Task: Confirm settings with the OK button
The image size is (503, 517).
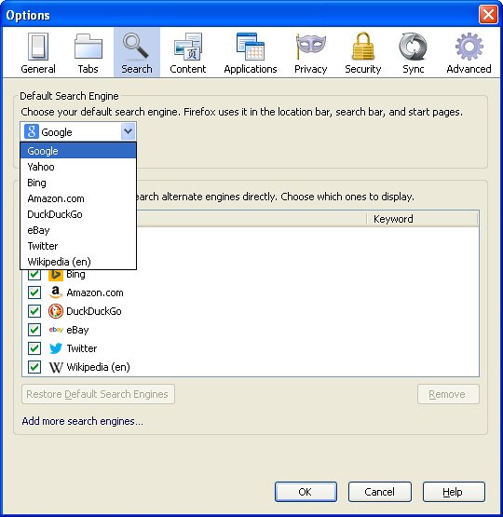Action: [306, 492]
